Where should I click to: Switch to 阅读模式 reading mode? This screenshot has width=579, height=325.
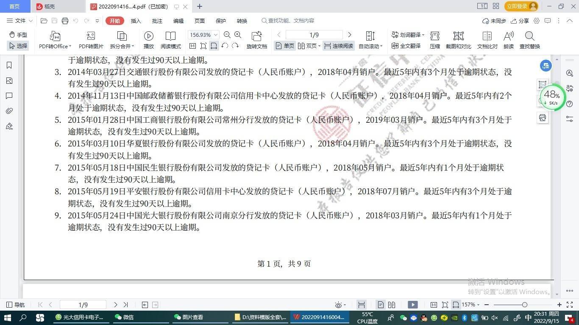tap(170, 40)
